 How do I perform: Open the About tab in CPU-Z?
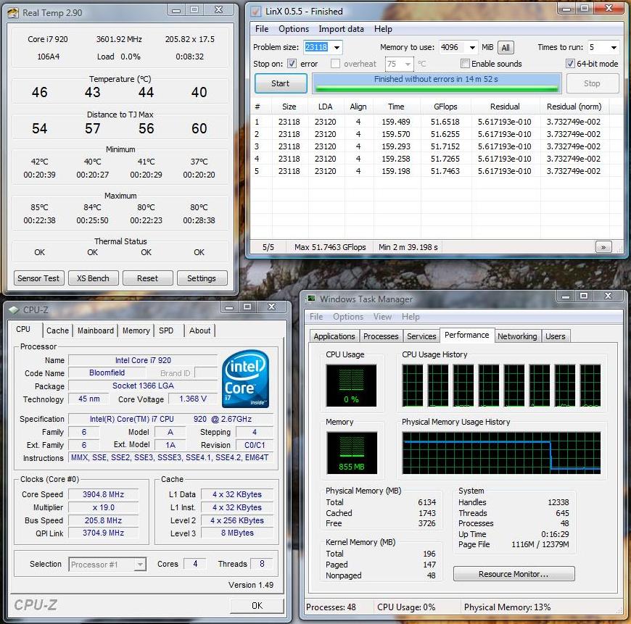point(199,330)
